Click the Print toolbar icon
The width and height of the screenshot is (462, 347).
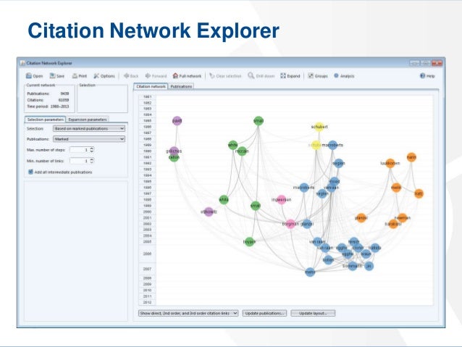[x=80, y=76]
